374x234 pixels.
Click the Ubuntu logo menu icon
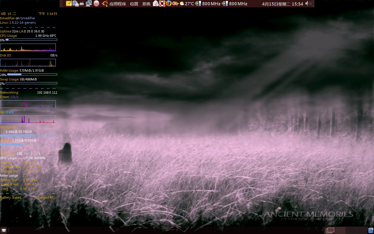(x=105, y=4)
